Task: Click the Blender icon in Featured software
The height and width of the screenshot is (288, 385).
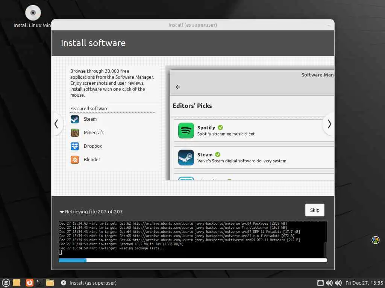Action: (x=75, y=160)
